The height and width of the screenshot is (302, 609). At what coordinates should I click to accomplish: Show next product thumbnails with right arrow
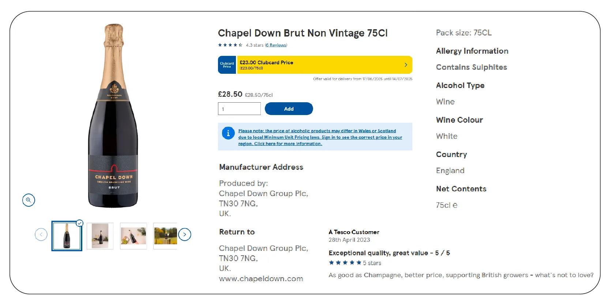pos(185,234)
